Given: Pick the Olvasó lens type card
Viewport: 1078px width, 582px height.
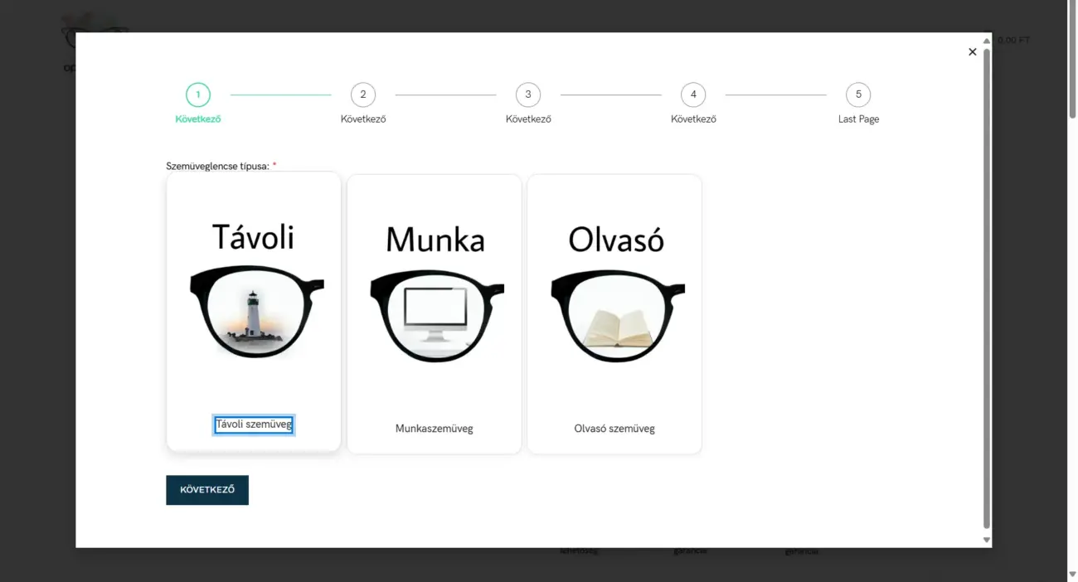Looking at the screenshot, I should [x=614, y=314].
